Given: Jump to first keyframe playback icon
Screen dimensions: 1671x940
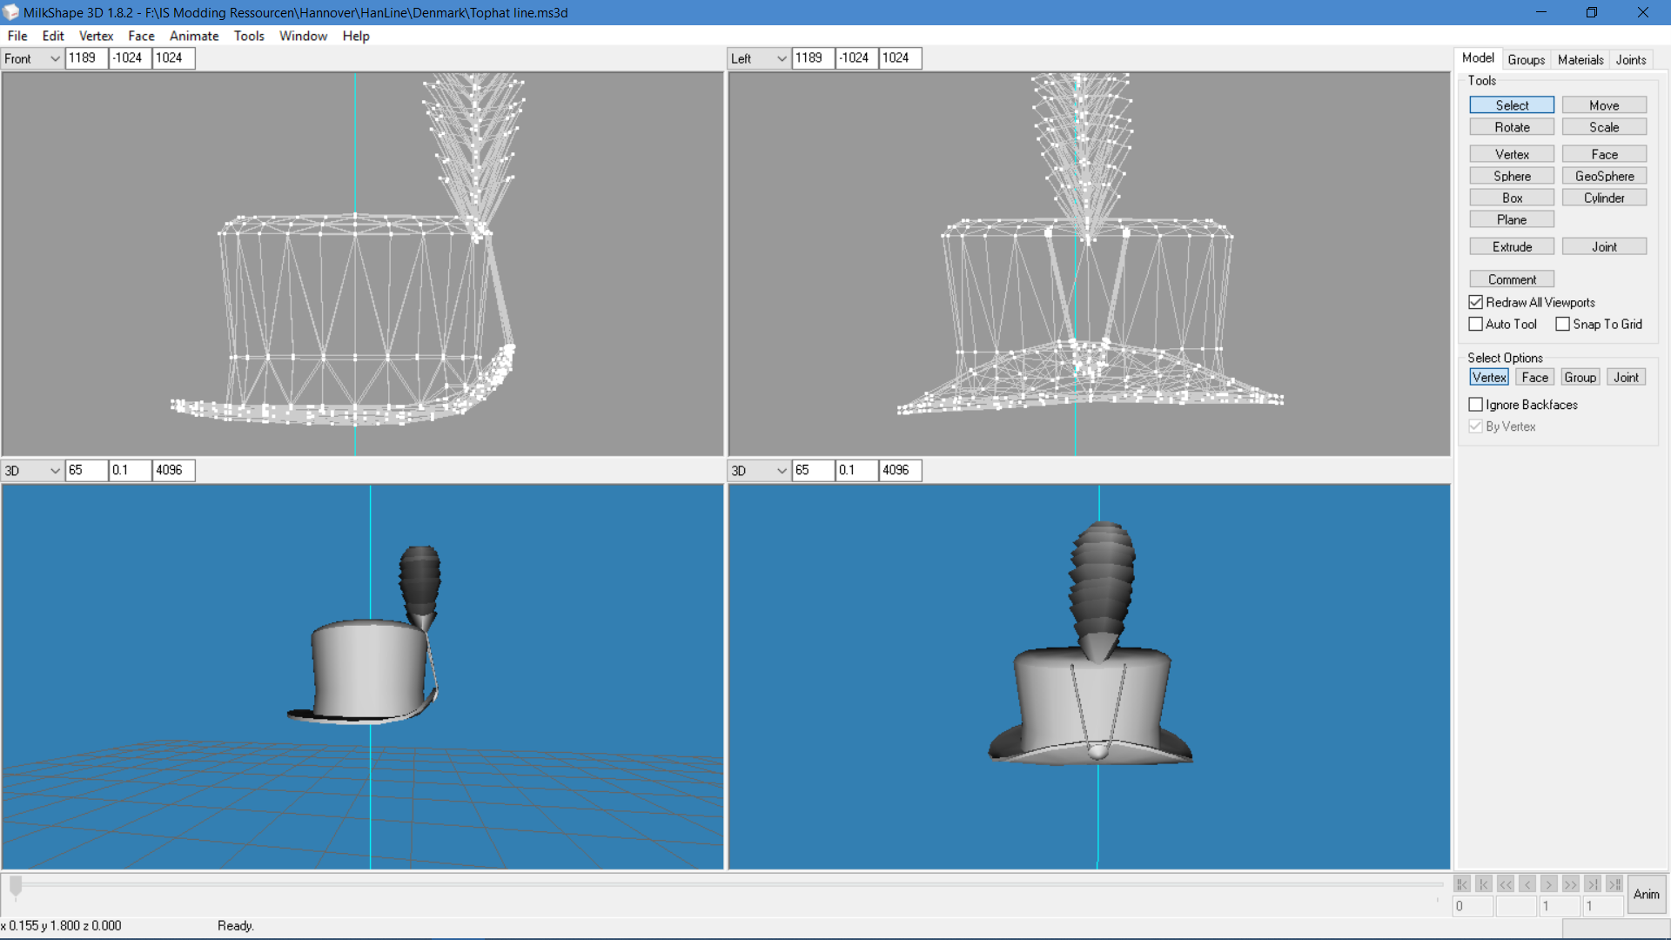Looking at the screenshot, I should (1462, 884).
